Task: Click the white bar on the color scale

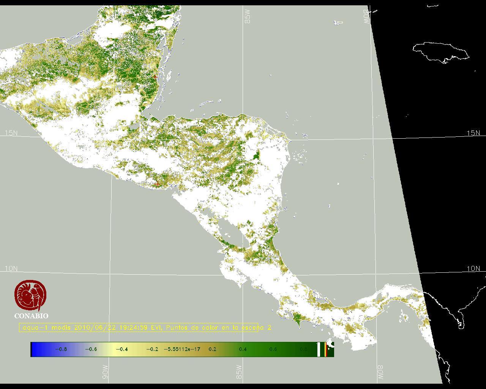Action: pos(319,349)
